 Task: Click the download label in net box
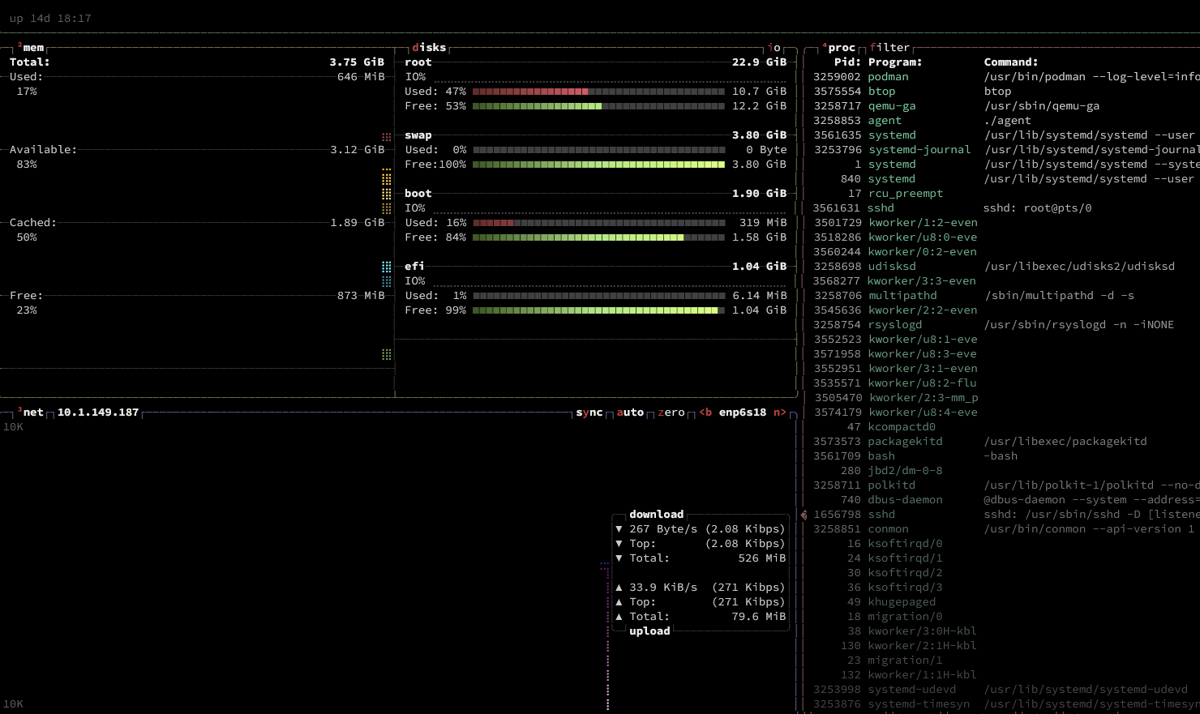coord(657,515)
